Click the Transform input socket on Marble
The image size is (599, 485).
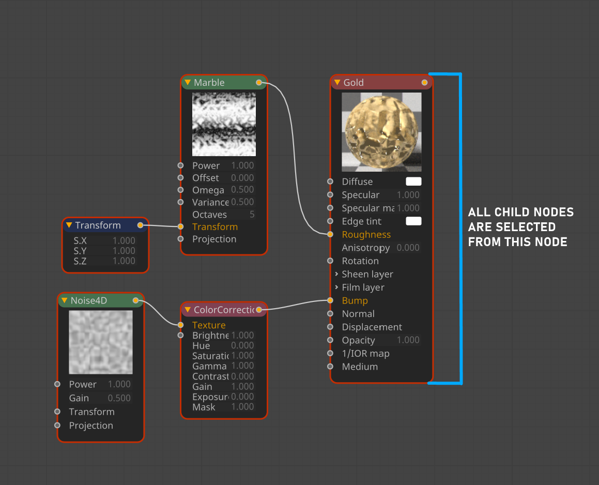point(180,226)
